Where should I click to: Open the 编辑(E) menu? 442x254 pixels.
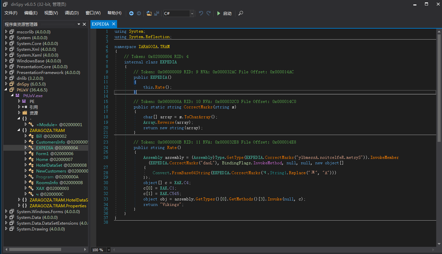(x=31, y=13)
